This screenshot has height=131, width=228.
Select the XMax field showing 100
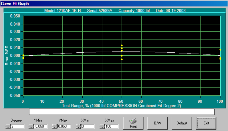click(x=111, y=126)
